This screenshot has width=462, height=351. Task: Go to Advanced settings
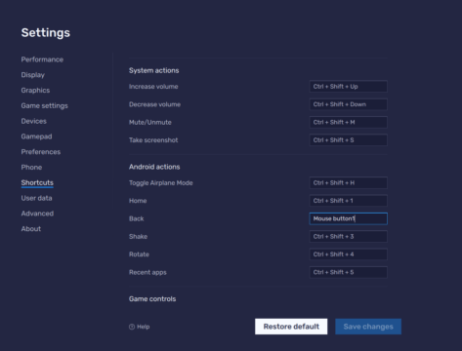pyautogui.click(x=37, y=214)
